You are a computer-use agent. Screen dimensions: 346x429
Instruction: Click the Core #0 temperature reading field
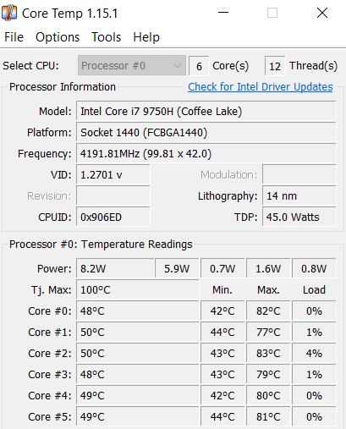tap(138, 311)
